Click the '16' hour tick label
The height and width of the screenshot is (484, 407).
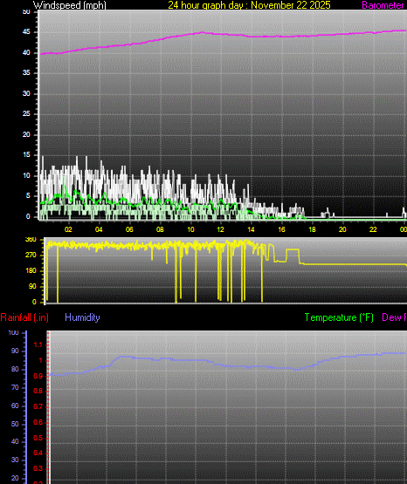[281, 229]
